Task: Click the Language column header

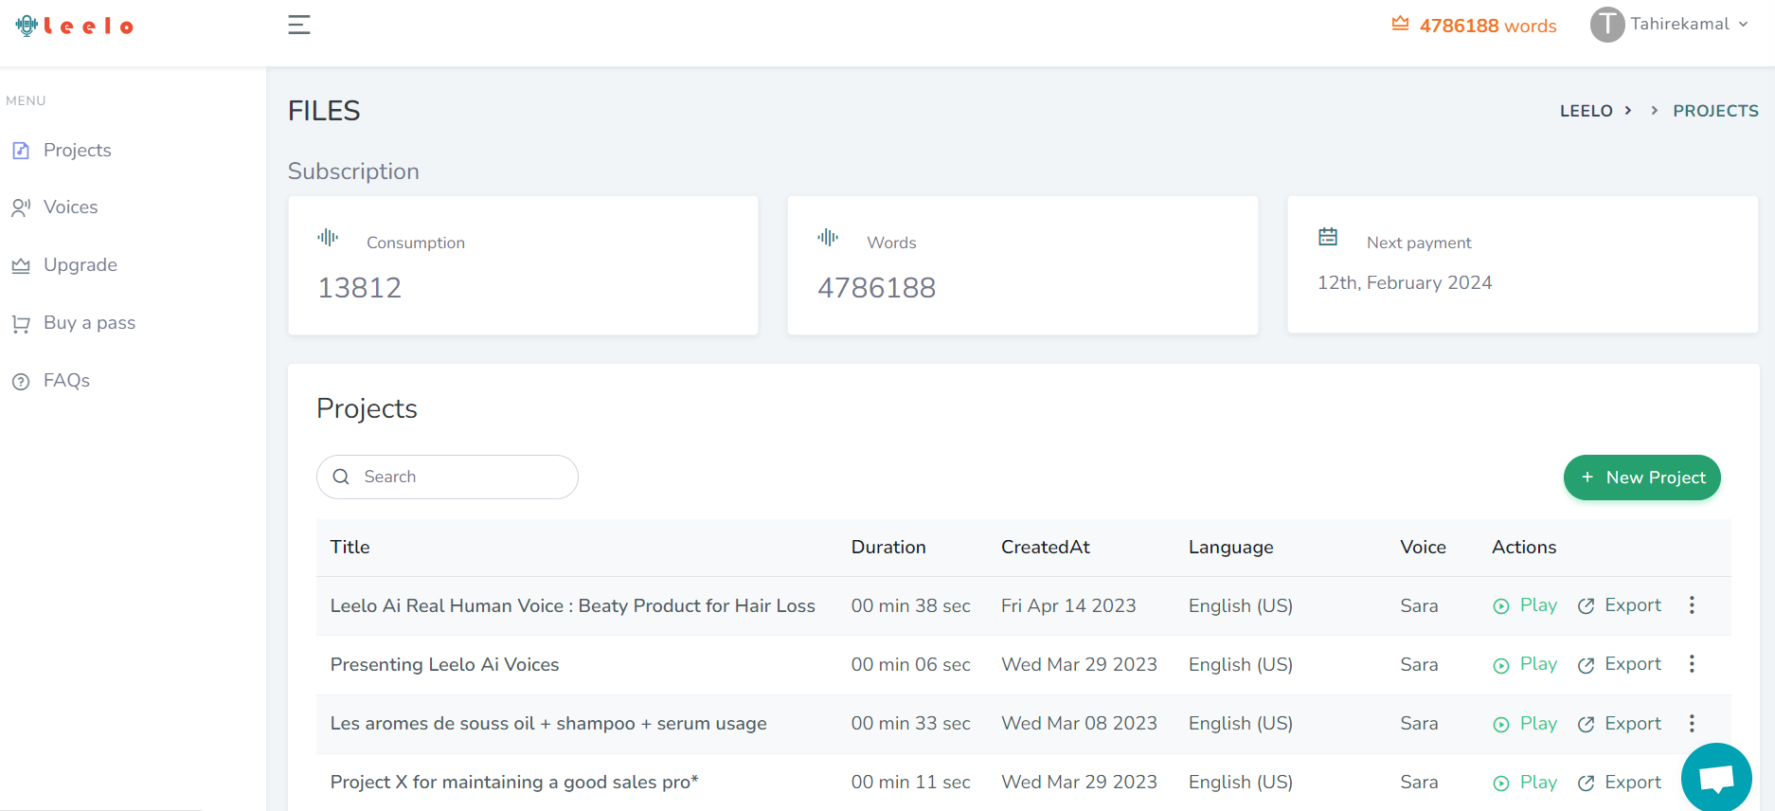Action: (x=1230, y=547)
